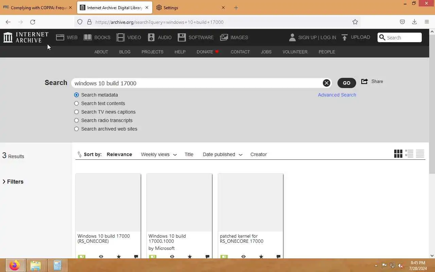Open patched kernel for RS_ONECORE item
The width and height of the screenshot is (435, 272).
point(250,216)
